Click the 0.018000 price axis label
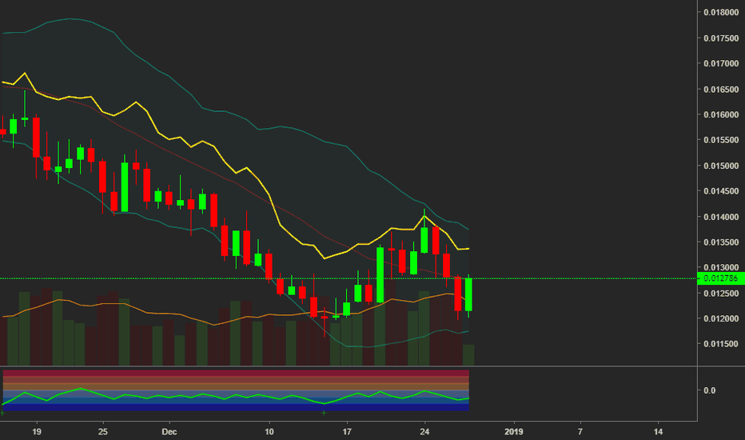Image resolution: width=745 pixels, height=440 pixels. coord(721,12)
